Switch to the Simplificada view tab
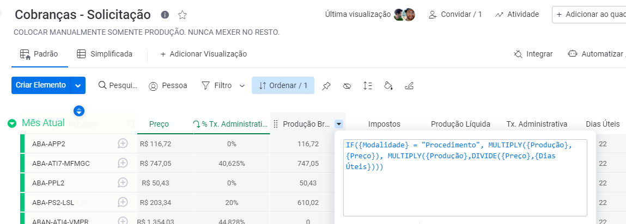This screenshot has height=224, width=626. coord(105,54)
